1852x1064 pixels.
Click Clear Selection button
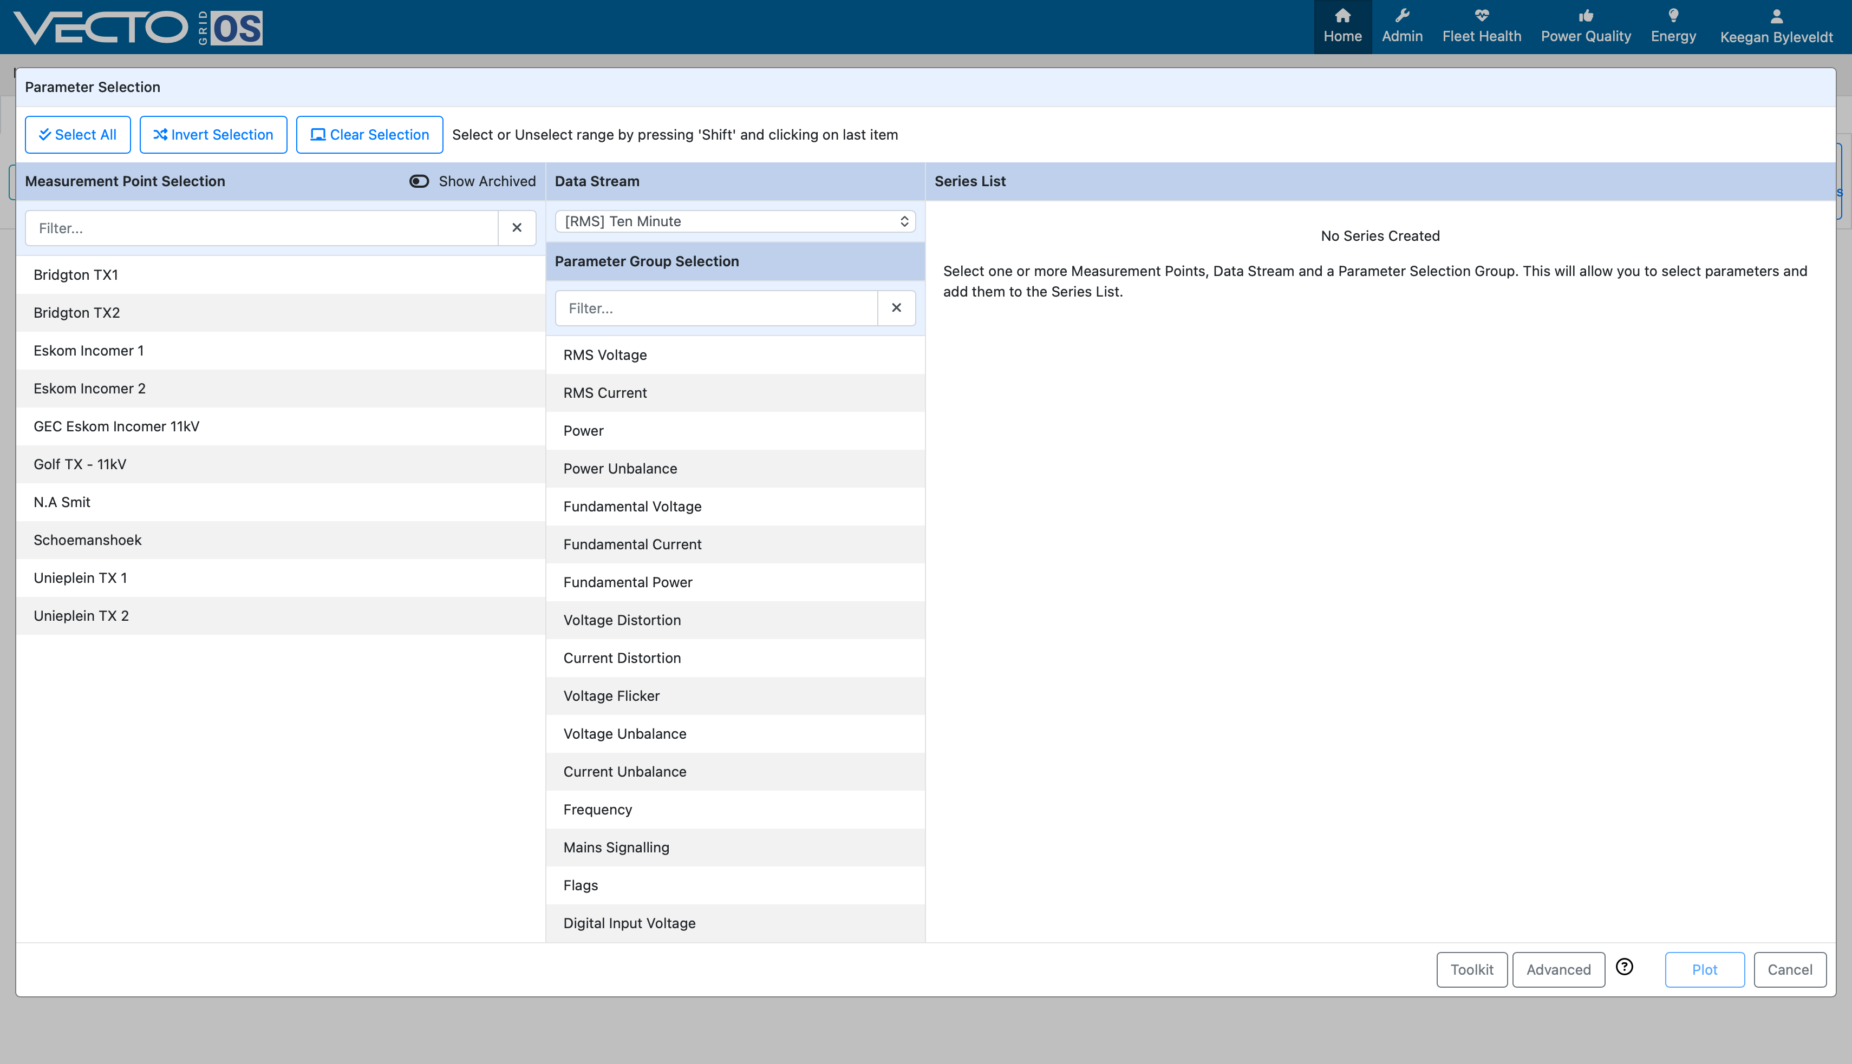(x=369, y=134)
